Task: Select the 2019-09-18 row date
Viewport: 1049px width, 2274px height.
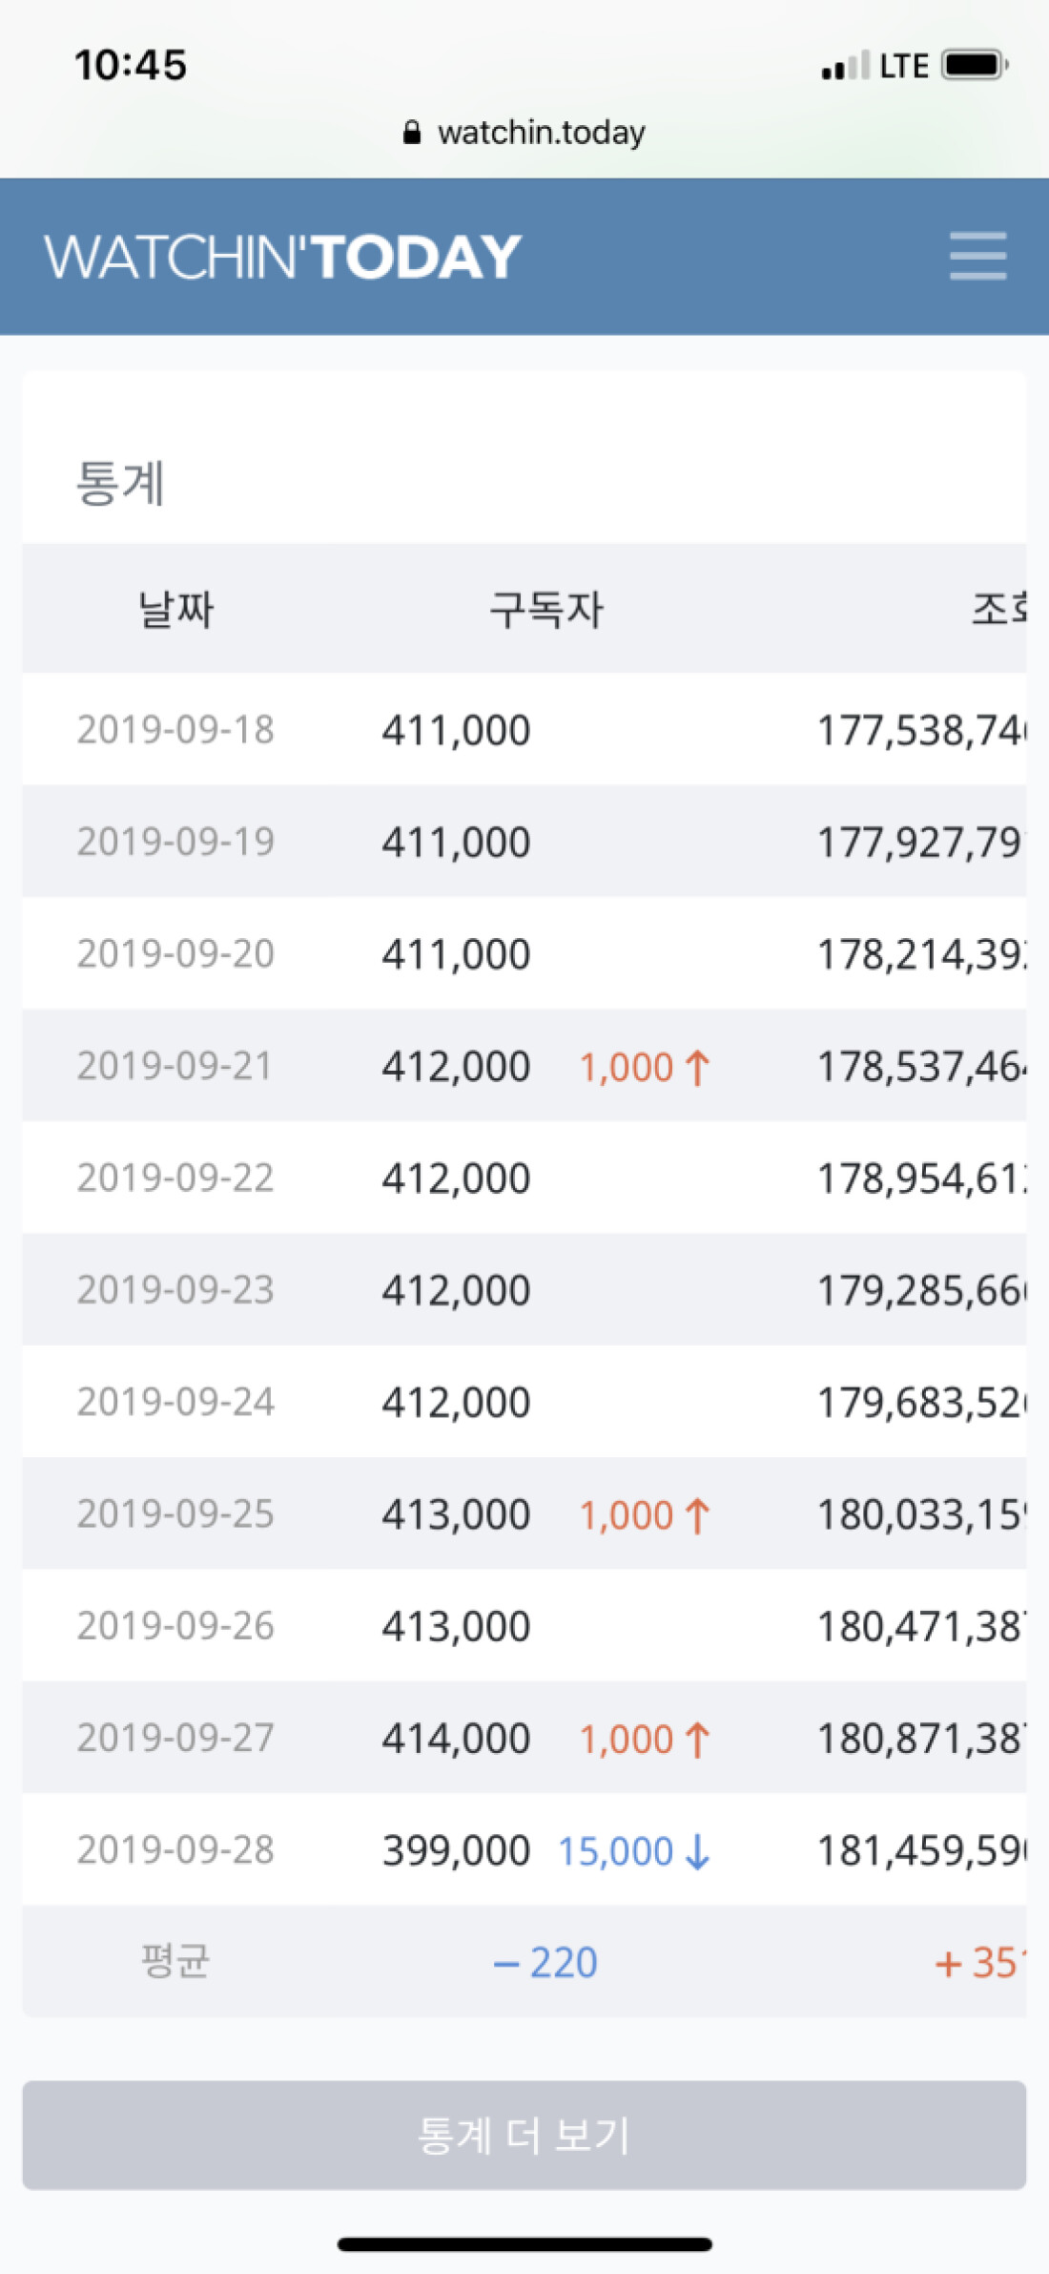Action: [x=175, y=730]
